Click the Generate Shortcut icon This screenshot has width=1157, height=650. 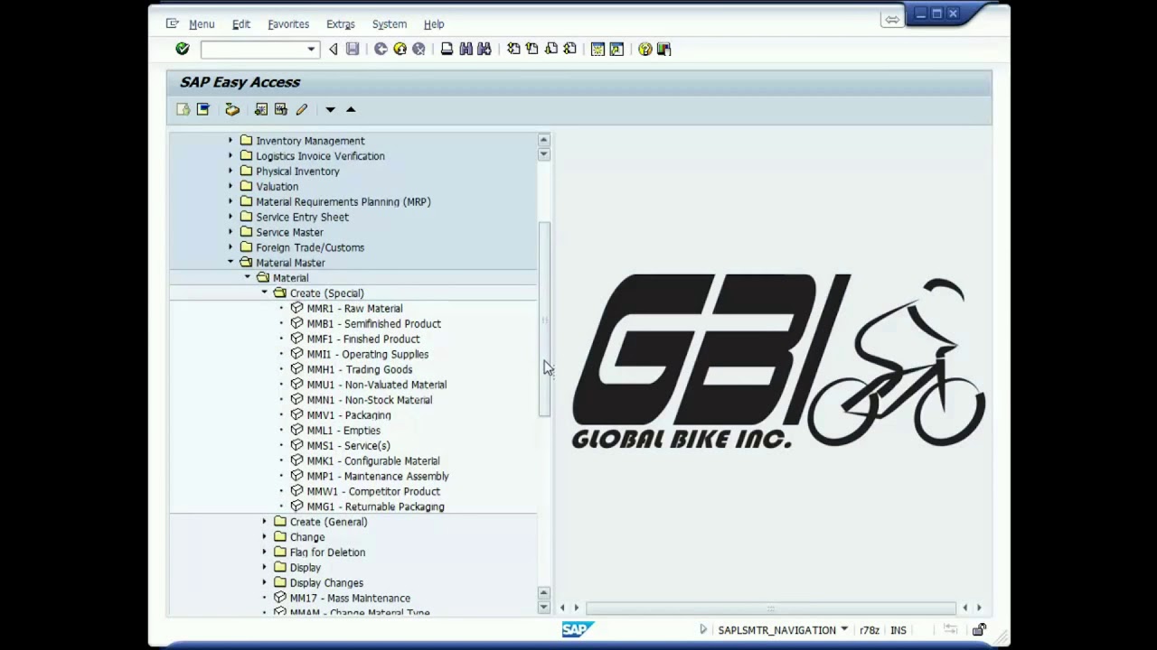click(616, 49)
